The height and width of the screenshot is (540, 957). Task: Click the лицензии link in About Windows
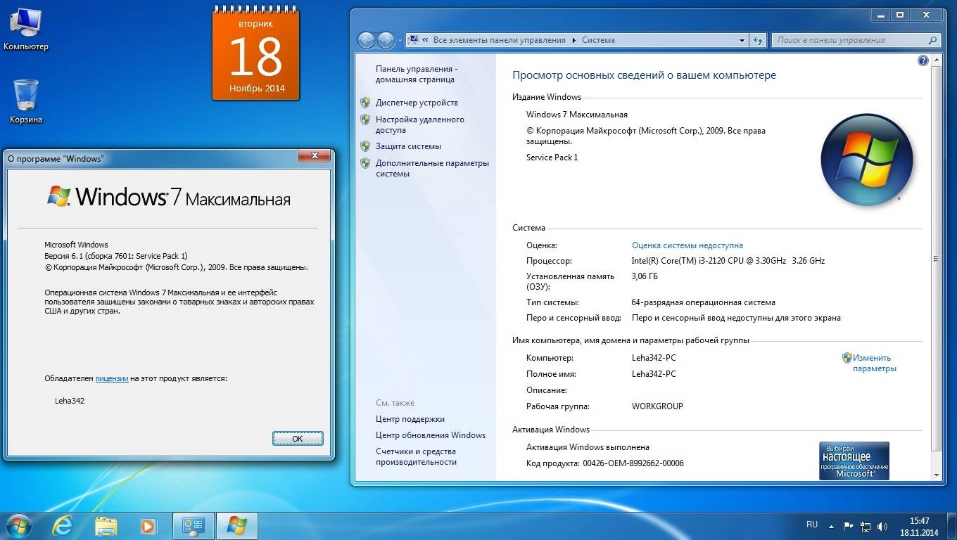point(112,378)
